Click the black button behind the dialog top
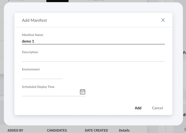The image size is (186, 133). pyautogui.click(x=57, y=1)
